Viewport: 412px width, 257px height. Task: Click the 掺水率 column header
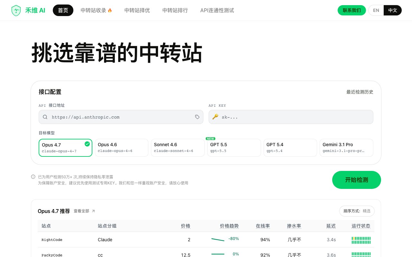pyautogui.click(x=294, y=226)
